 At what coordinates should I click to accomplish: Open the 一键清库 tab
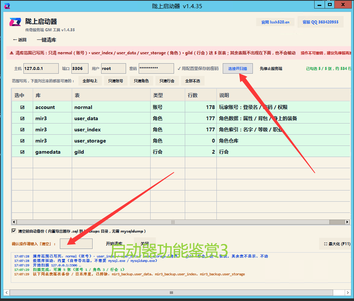[46, 40]
